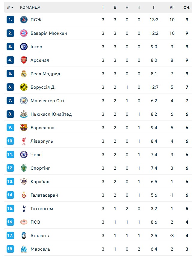Click the Arsenal club crest

(x=24, y=60)
